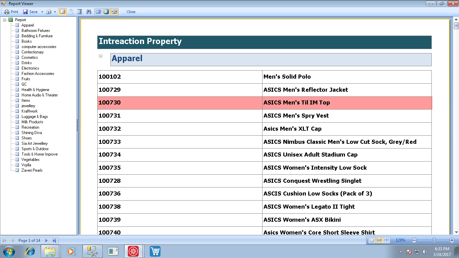Select Zaveri Pearls tree item
This screenshot has width=459, height=258.
[32, 170]
